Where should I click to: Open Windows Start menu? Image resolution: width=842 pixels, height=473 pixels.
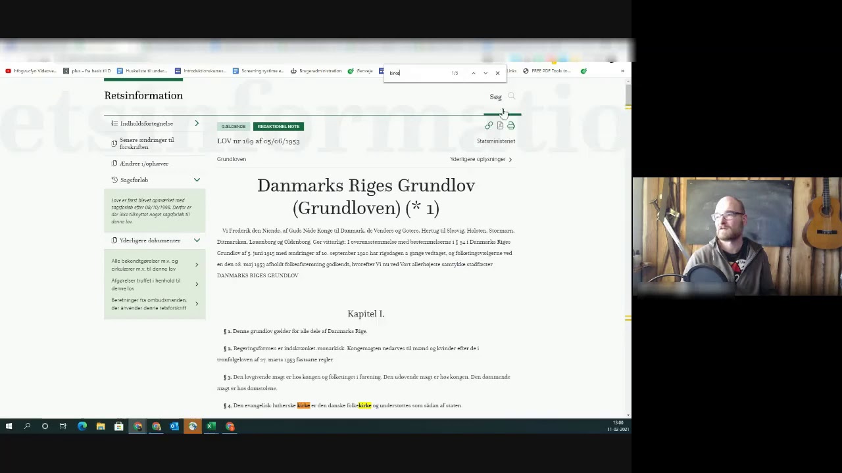(x=9, y=426)
